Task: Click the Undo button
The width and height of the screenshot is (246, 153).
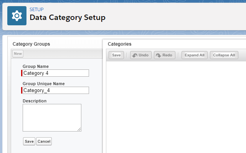Action: coord(141,55)
